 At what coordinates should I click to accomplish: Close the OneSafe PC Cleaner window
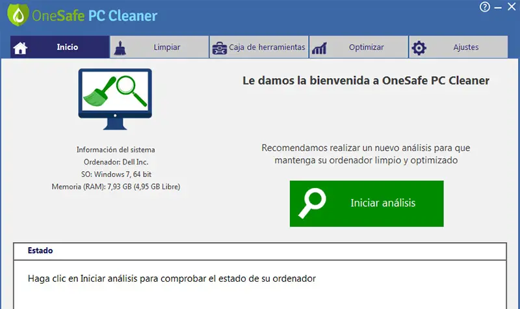[512, 7]
